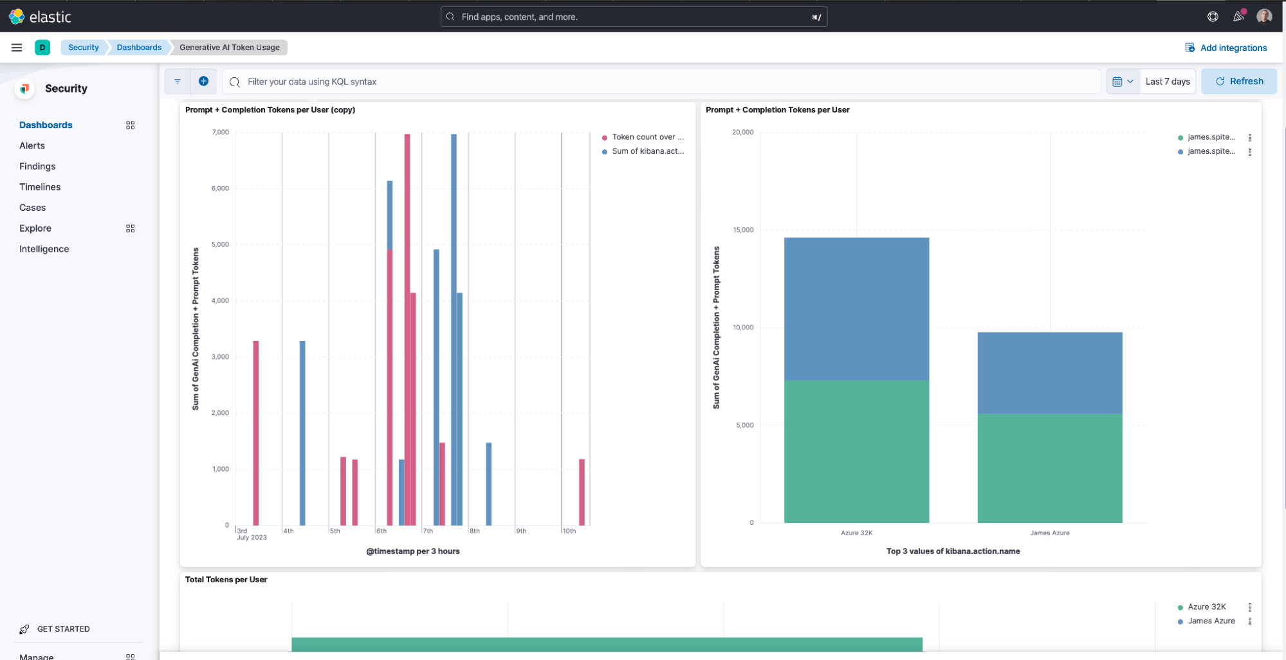Open options for first james.spite legend entry
This screenshot has height=660, width=1286.
[1250, 138]
